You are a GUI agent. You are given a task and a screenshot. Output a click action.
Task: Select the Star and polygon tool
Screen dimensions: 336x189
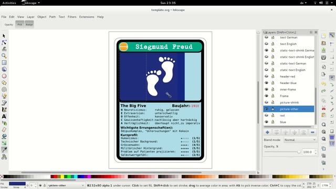pos(4,83)
